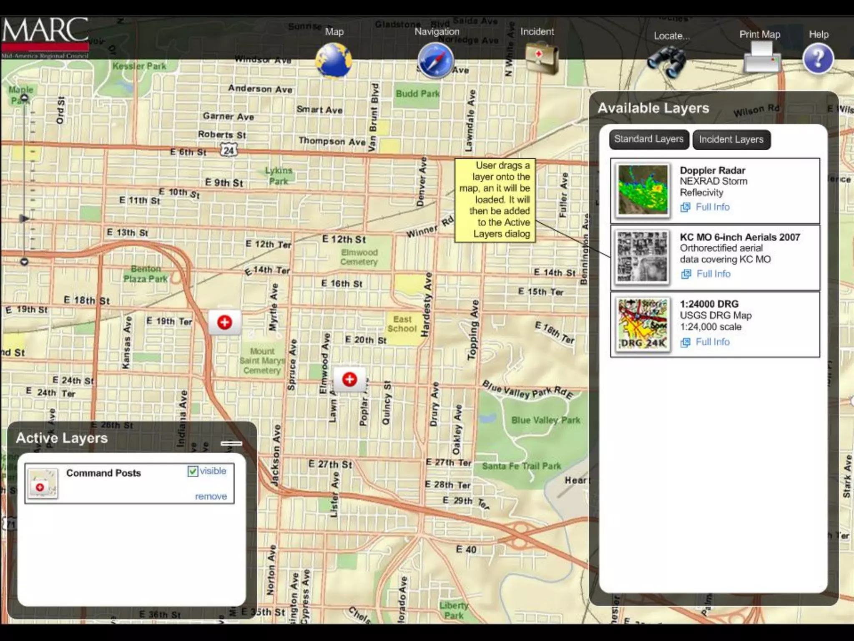Screen dimensions: 854x641
Task: Click the Blue Valley Park label on map
Action: point(545,420)
